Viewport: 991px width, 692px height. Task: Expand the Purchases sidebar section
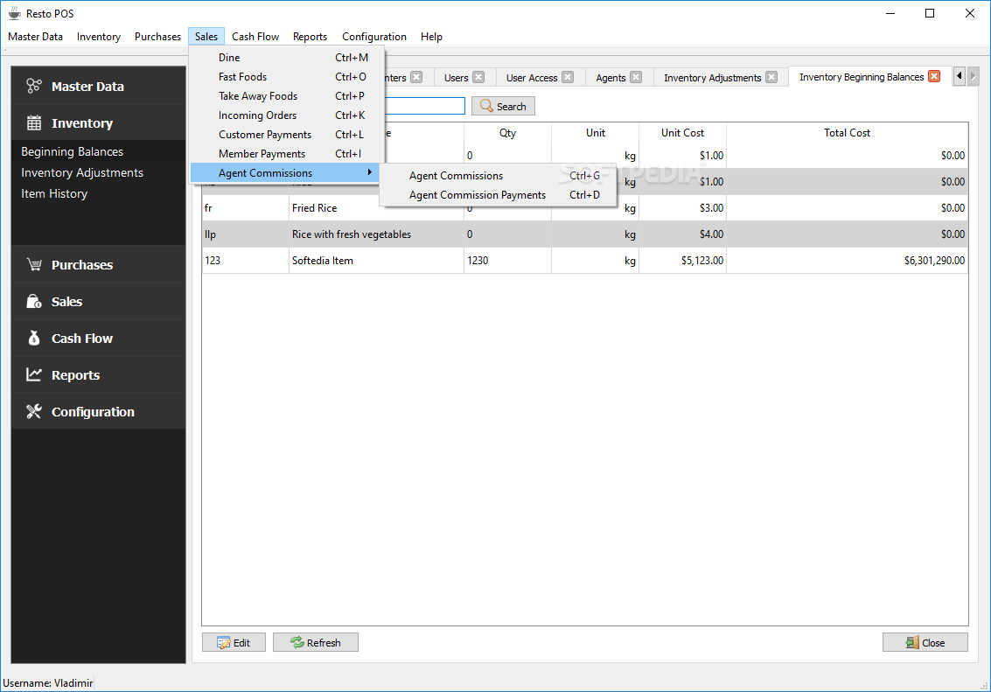pyautogui.click(x=99, y=264)
